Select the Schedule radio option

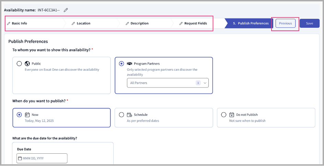point(121,115)
